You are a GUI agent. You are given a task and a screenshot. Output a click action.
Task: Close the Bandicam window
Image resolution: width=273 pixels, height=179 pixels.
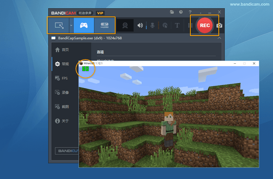pos(219,12)
